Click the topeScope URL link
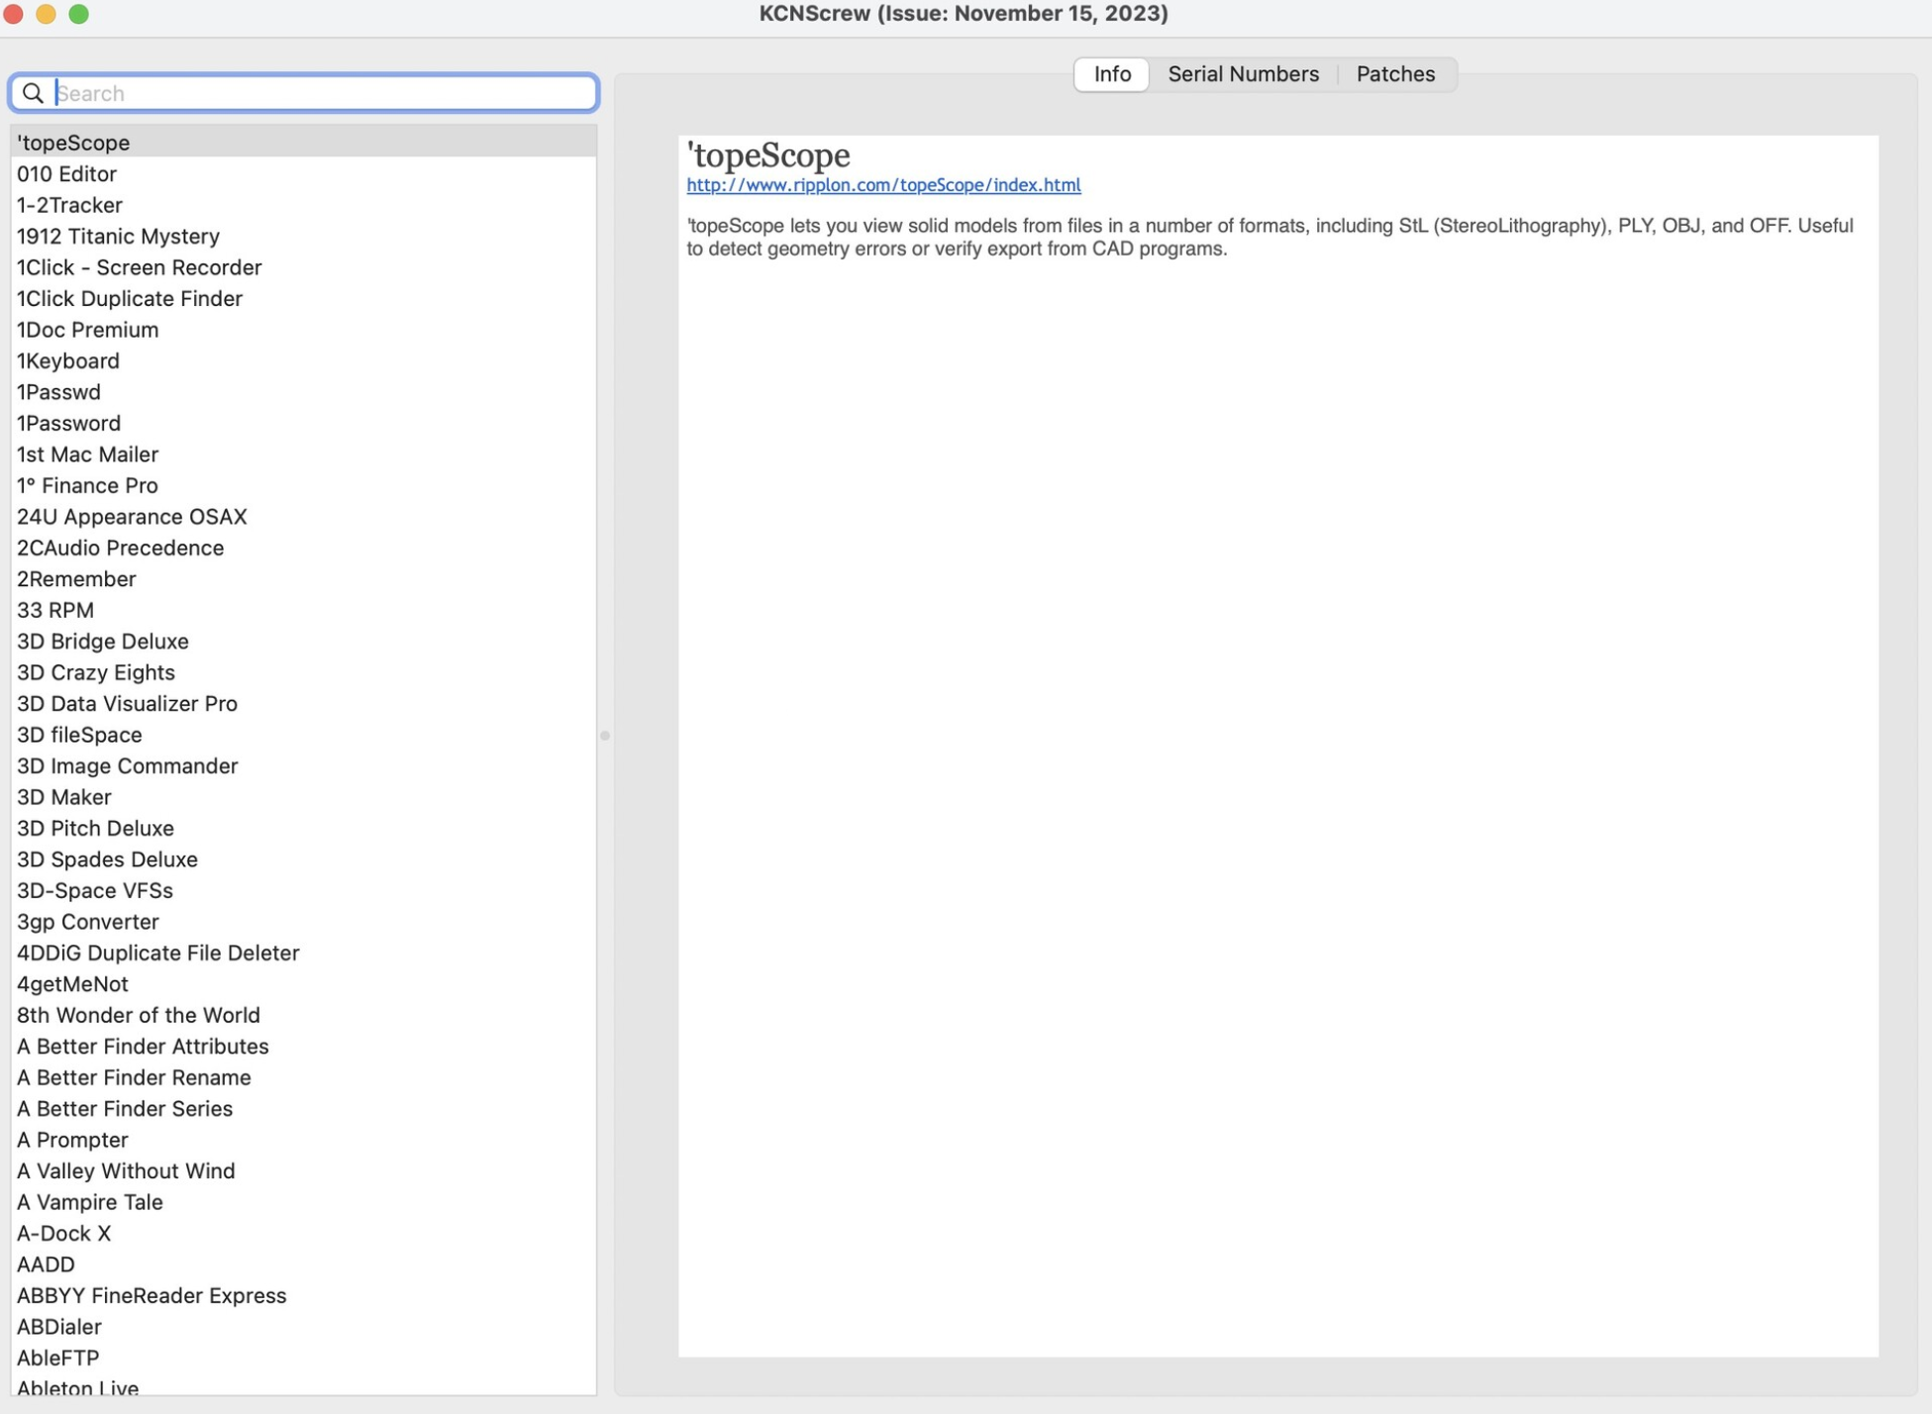Viewport: 1932px width, 1414px height. (882, 184)
